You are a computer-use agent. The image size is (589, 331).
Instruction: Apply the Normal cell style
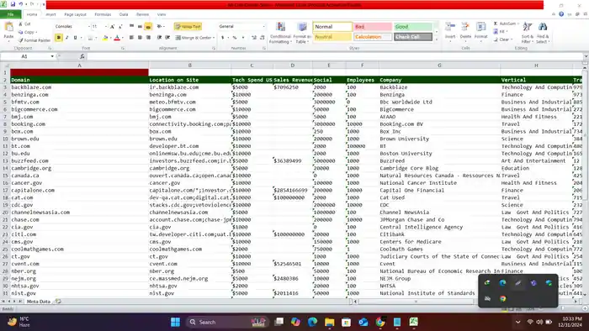click(x=332, y=27)
